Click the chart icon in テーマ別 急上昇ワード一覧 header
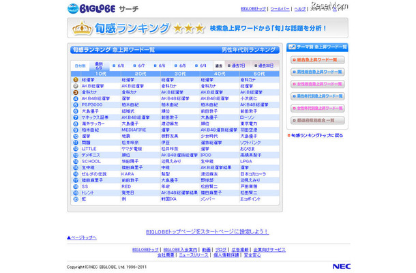The image size is (416, 273). [292, 47]
